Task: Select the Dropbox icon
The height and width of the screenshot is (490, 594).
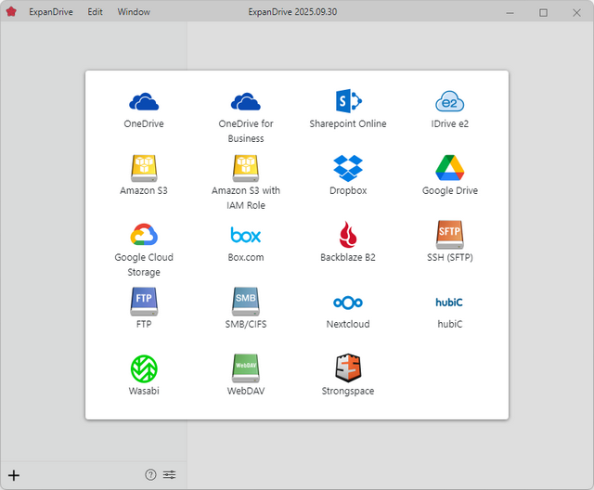Action: click(348, 168)
